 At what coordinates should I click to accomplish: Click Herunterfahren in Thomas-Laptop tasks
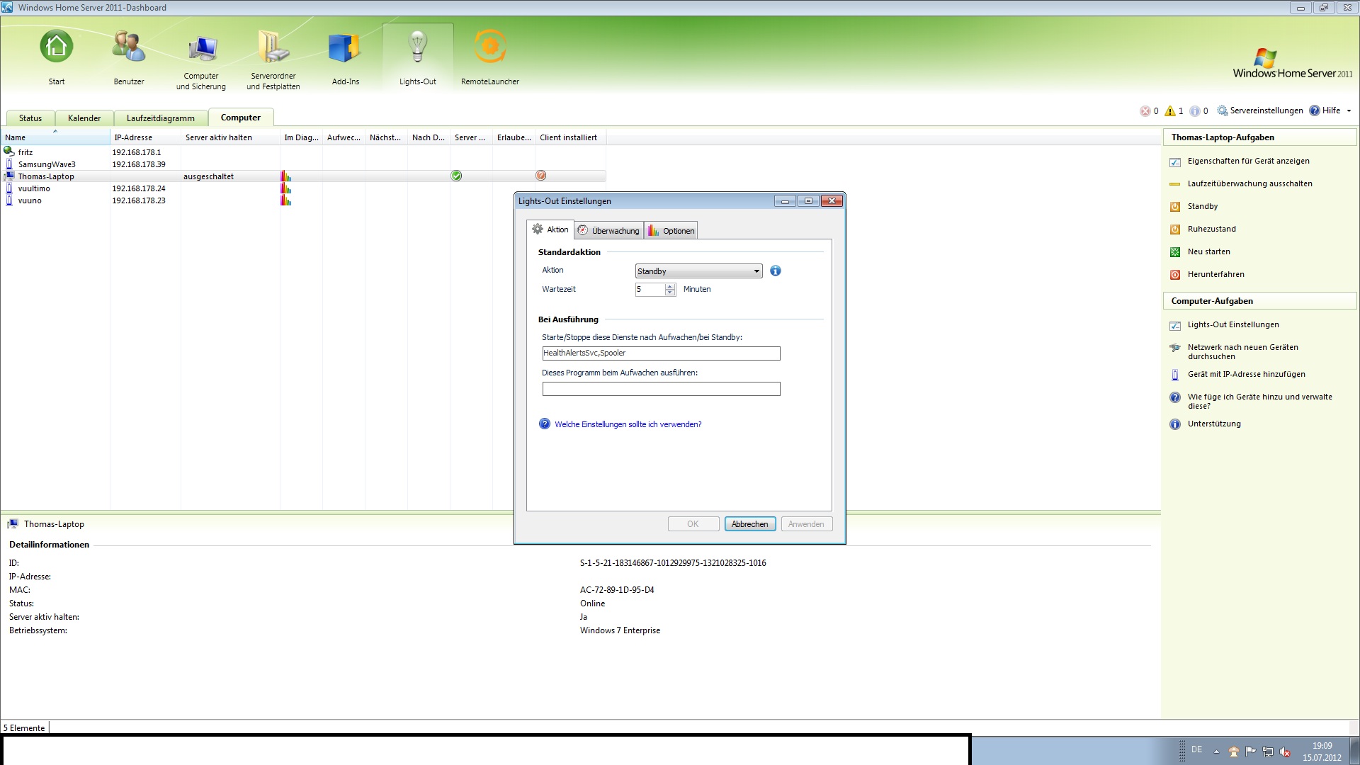point(1215,274)
